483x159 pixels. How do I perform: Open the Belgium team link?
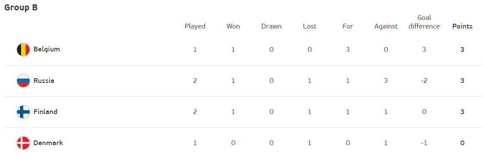[47, 49]
